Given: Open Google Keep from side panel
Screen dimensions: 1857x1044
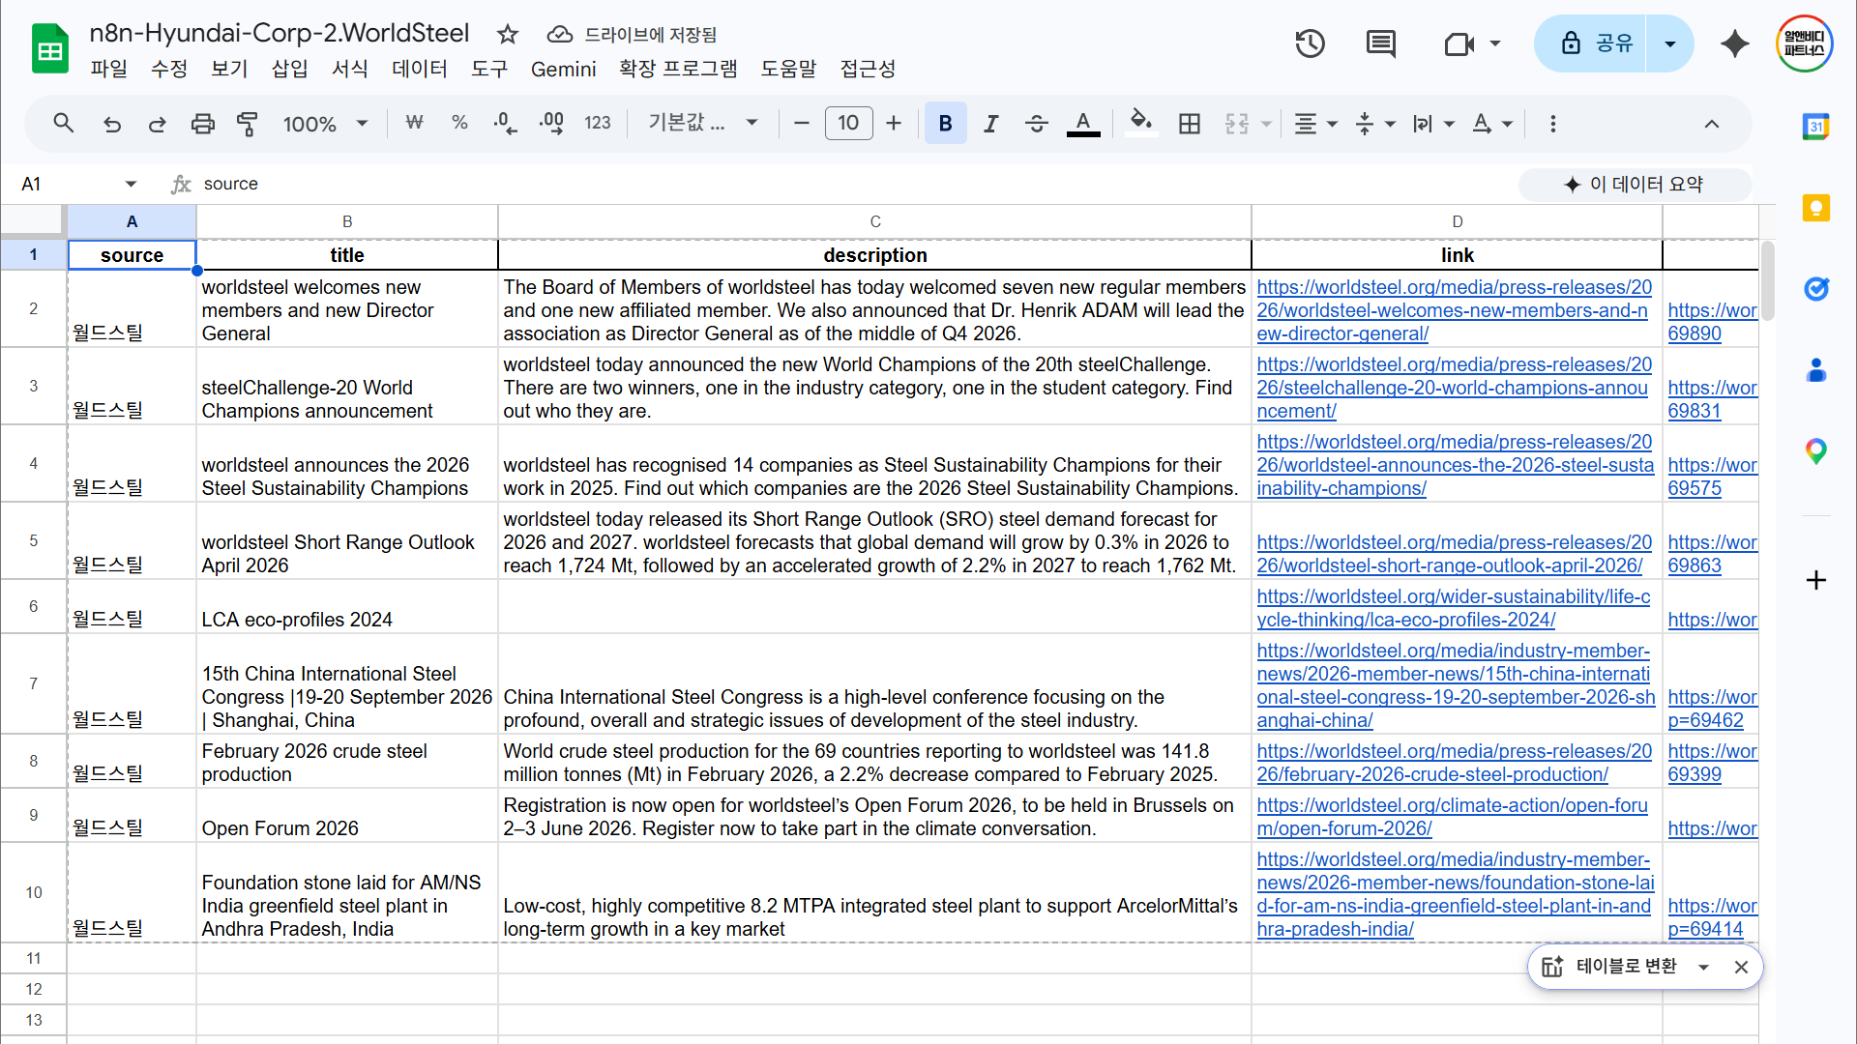Looking at the screenshot, I should click(1815, 208).
